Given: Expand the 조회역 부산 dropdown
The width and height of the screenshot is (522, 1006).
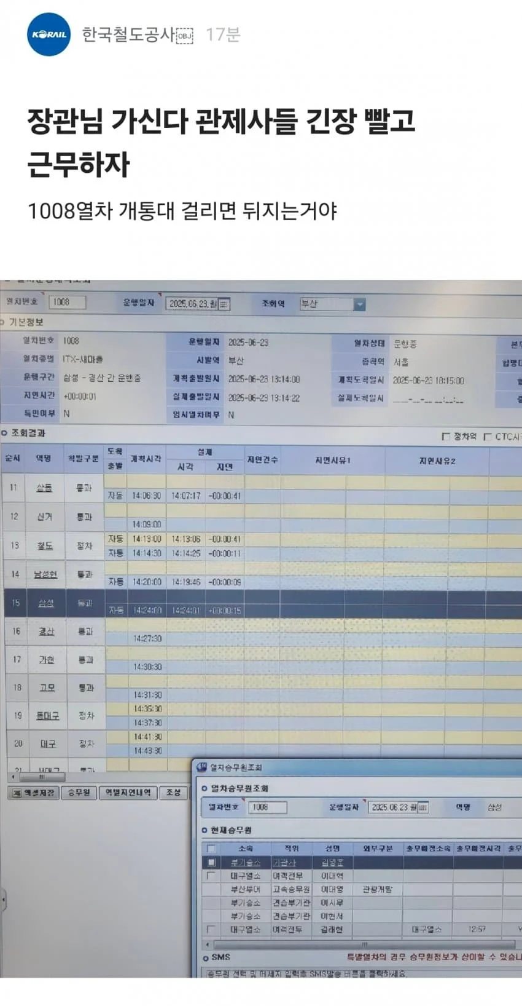Looking at the screenshot, I should tap(359, 304).
